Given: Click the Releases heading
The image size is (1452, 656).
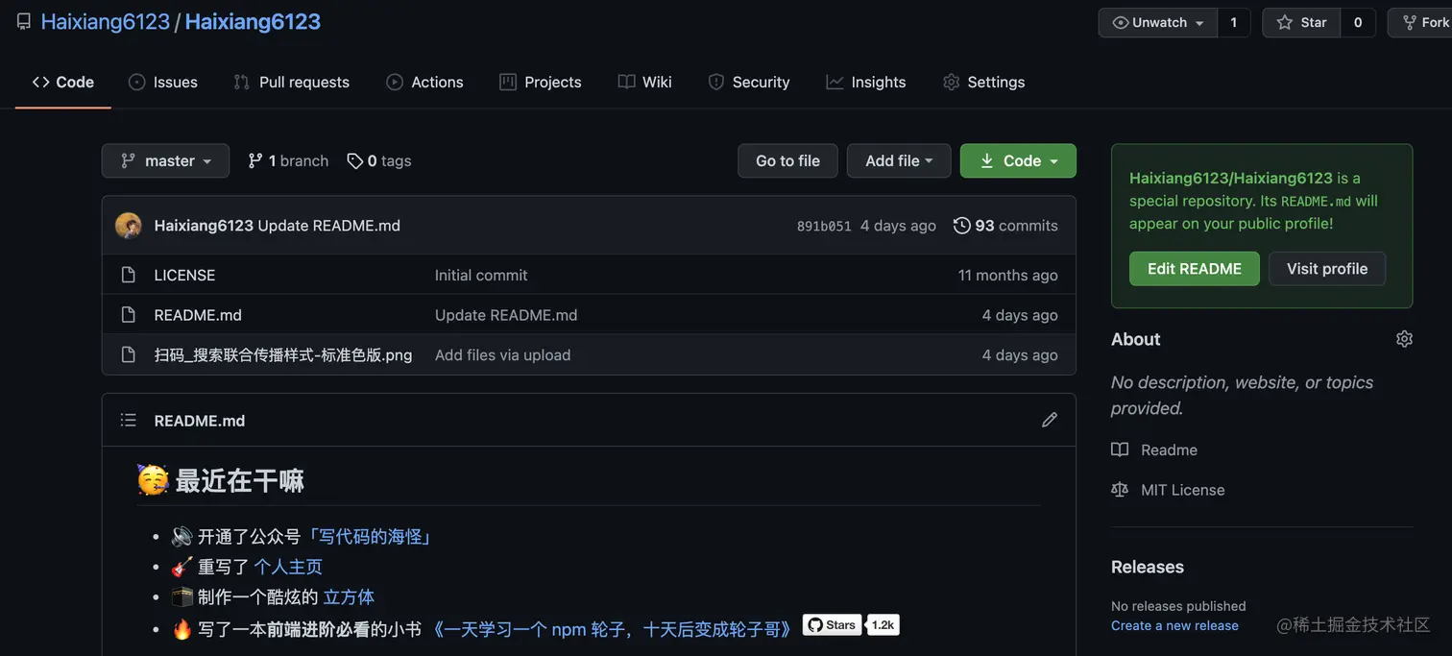Looking at the screenshot, I should pyautogui.click(x=1148, y=567).
